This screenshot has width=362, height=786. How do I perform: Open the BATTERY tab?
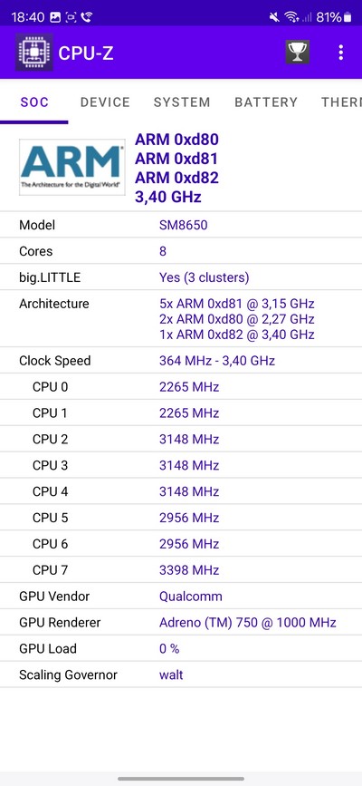[266, 102]
